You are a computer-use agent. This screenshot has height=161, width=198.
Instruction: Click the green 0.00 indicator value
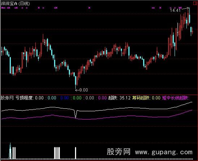pos(77,98)
